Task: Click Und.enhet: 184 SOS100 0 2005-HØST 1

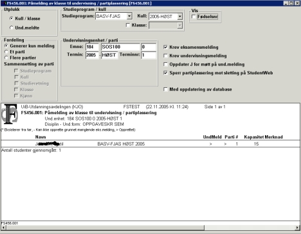Action: (x=84, y=119)
